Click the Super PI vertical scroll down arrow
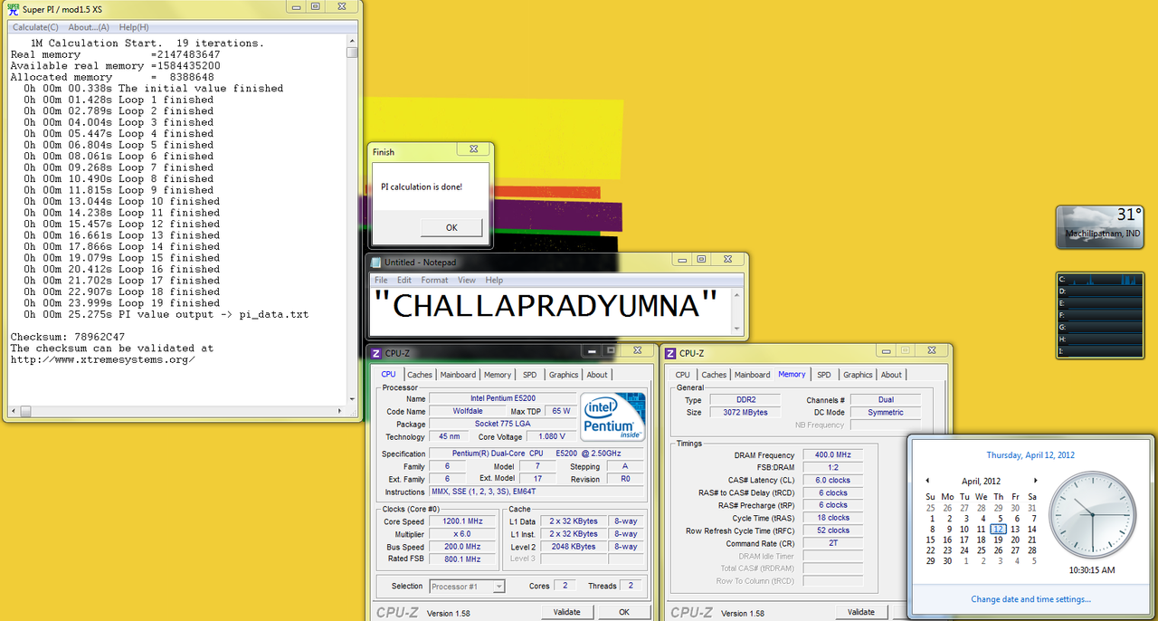 pyautogui.click(x=353, y=399)
